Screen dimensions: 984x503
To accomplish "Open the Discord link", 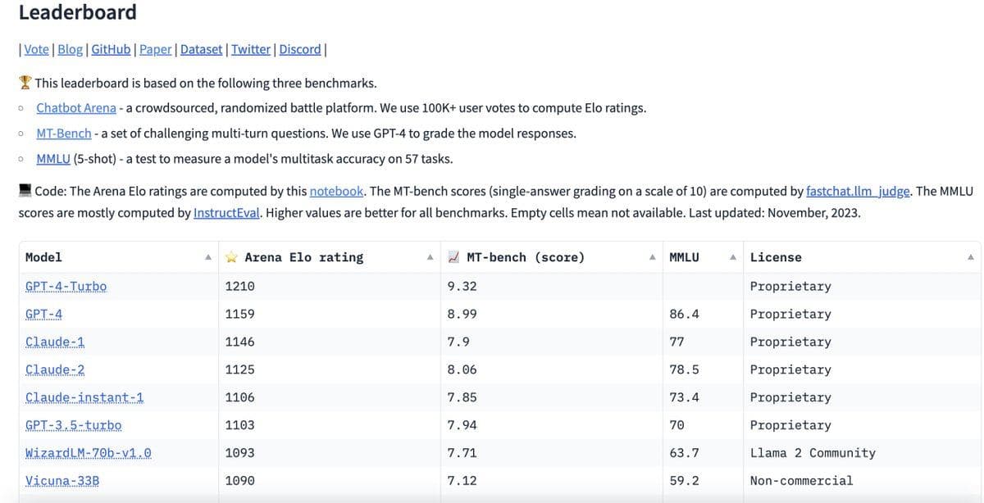I will click(x=300, y=49).
